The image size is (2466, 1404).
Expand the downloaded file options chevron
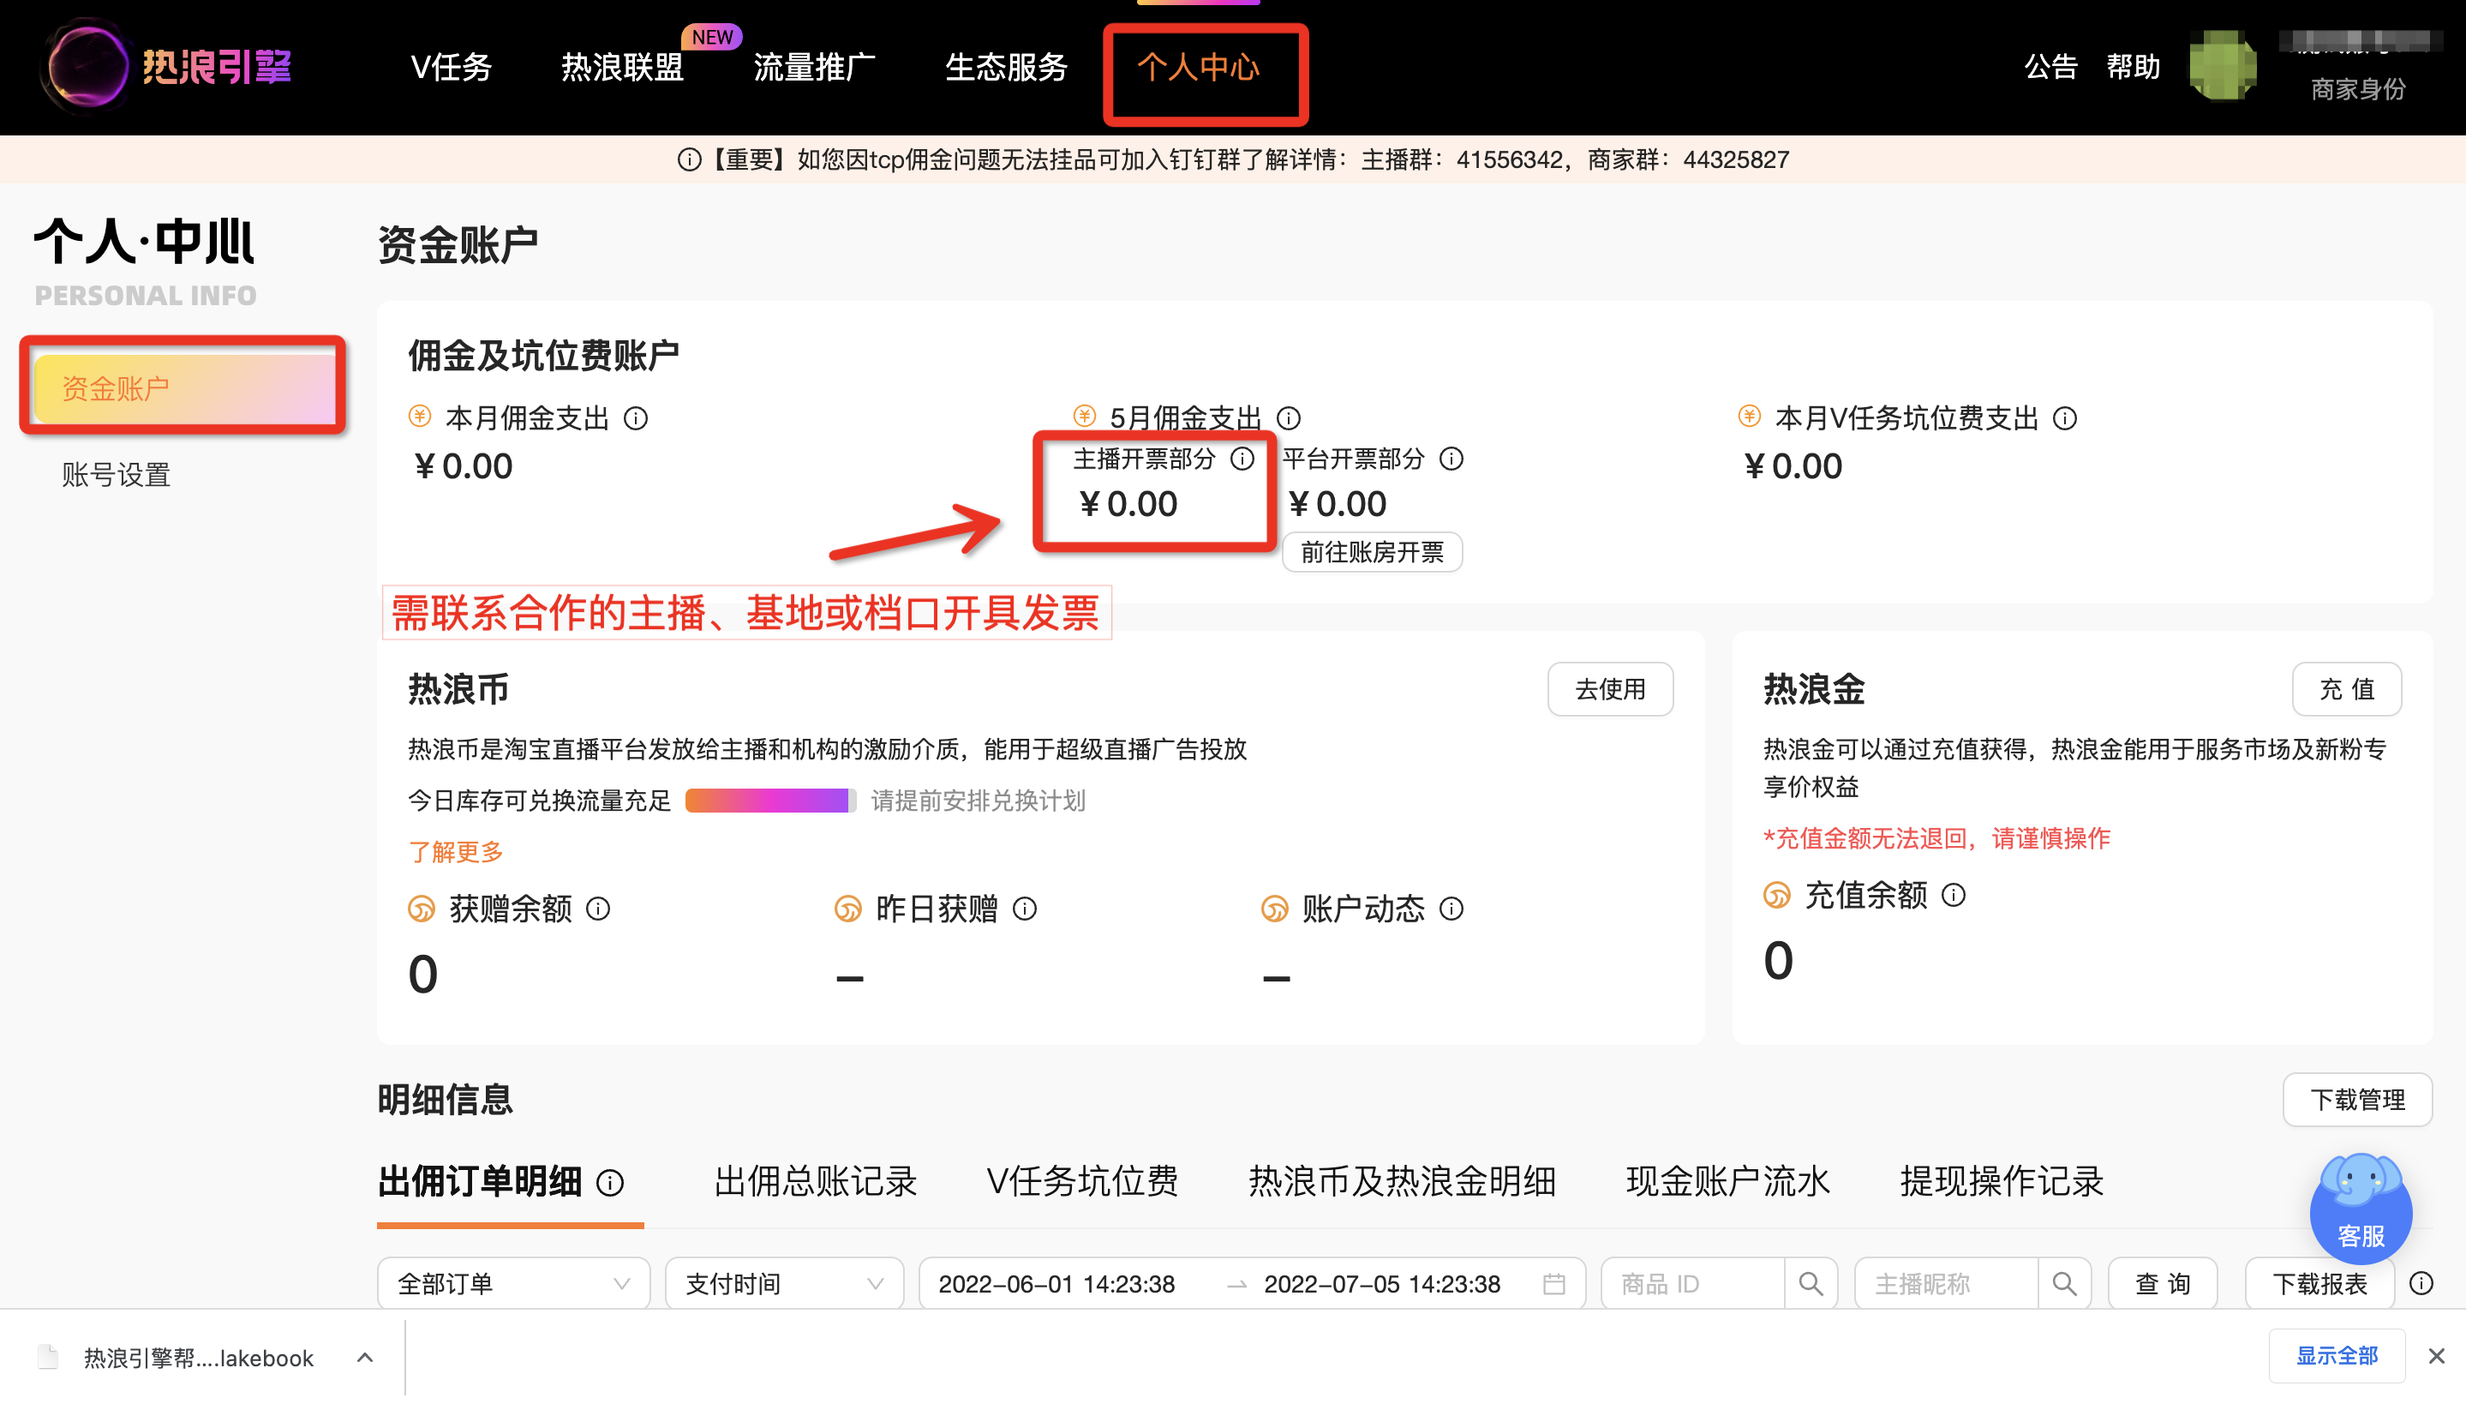(x=365, y=1357)
